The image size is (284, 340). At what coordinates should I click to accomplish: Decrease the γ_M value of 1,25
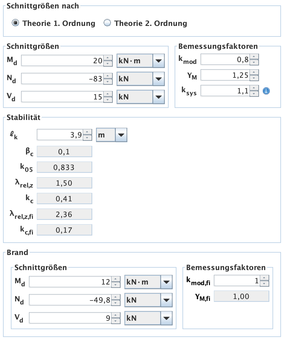click(x=254, y=78)
